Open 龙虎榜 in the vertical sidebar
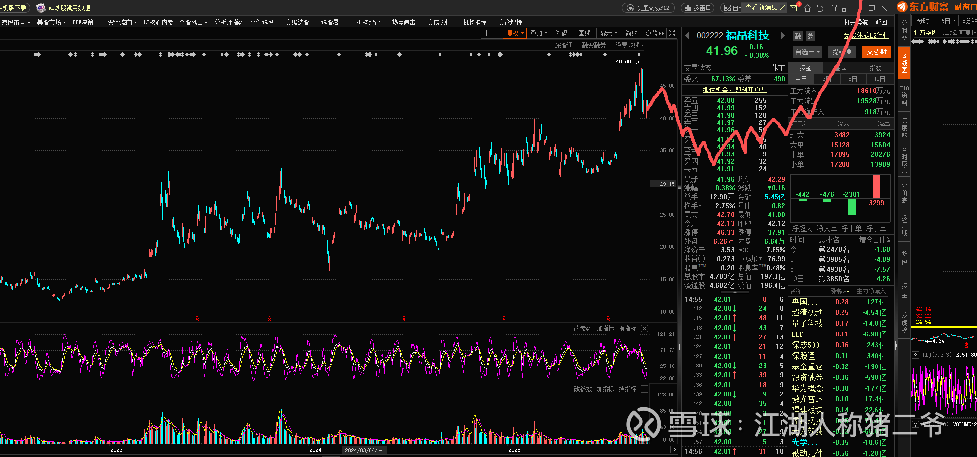 pos(904,323)
